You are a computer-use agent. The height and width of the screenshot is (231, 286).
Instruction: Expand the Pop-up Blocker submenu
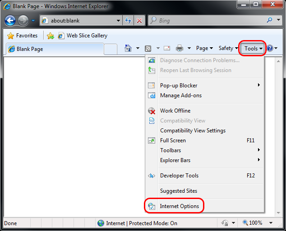coord(179,86)
